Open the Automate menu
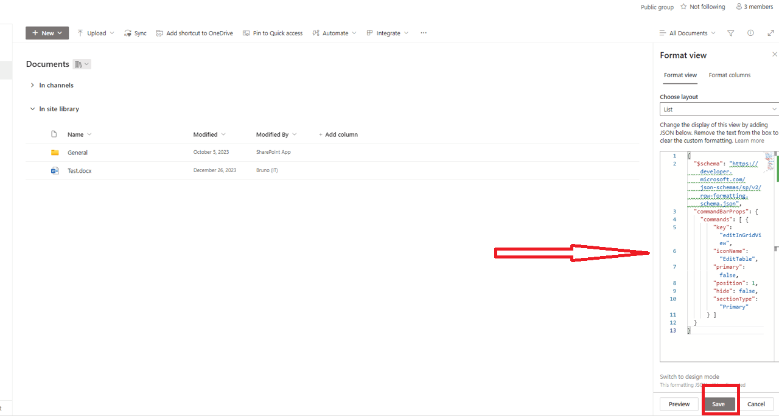Image resolution: width=779 pixels, height=416 pixels. [334, 33]
